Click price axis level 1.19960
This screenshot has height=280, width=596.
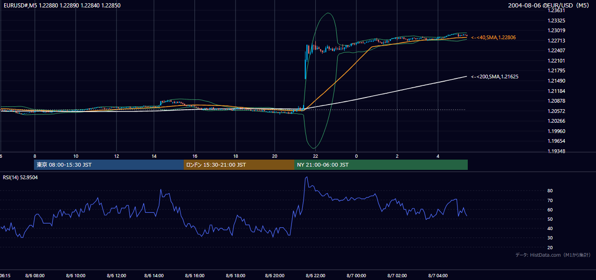(x=556, y=131)
